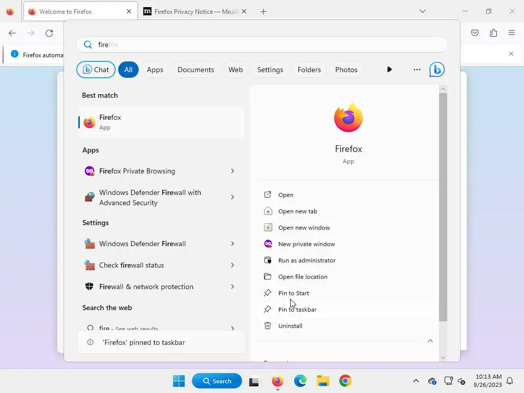Launch Microsoft Edge from the taskbar
524x393 pixels.
click(x=300, y=381)
